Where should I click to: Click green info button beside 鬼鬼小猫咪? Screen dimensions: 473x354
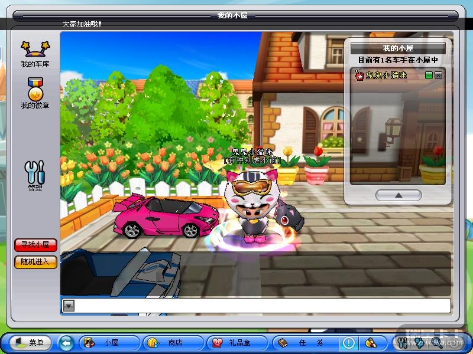click(428, 76)
